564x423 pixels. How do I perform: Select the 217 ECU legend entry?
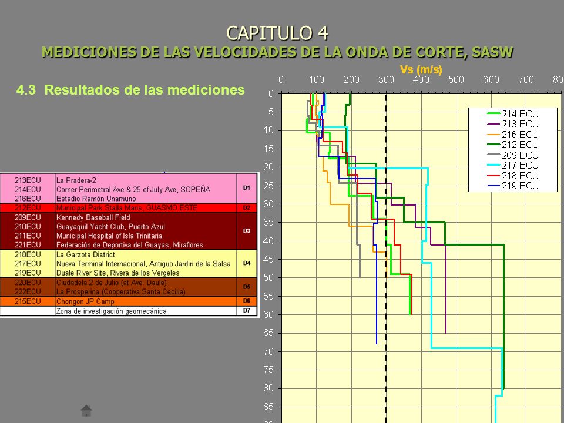tap(512, 165)
